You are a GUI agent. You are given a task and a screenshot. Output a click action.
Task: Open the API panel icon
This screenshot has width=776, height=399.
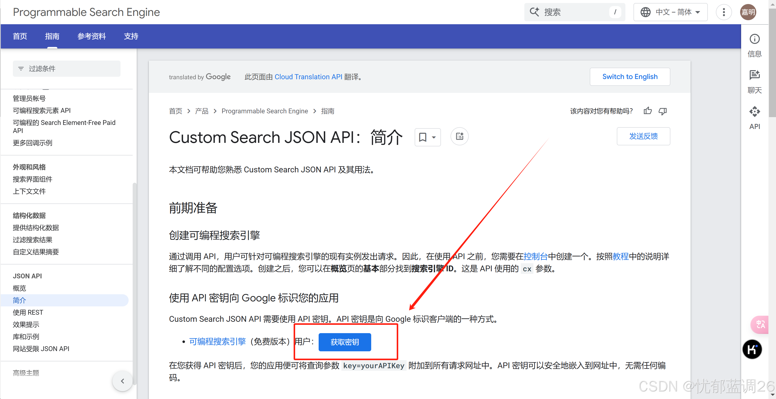tap(754, 112)
